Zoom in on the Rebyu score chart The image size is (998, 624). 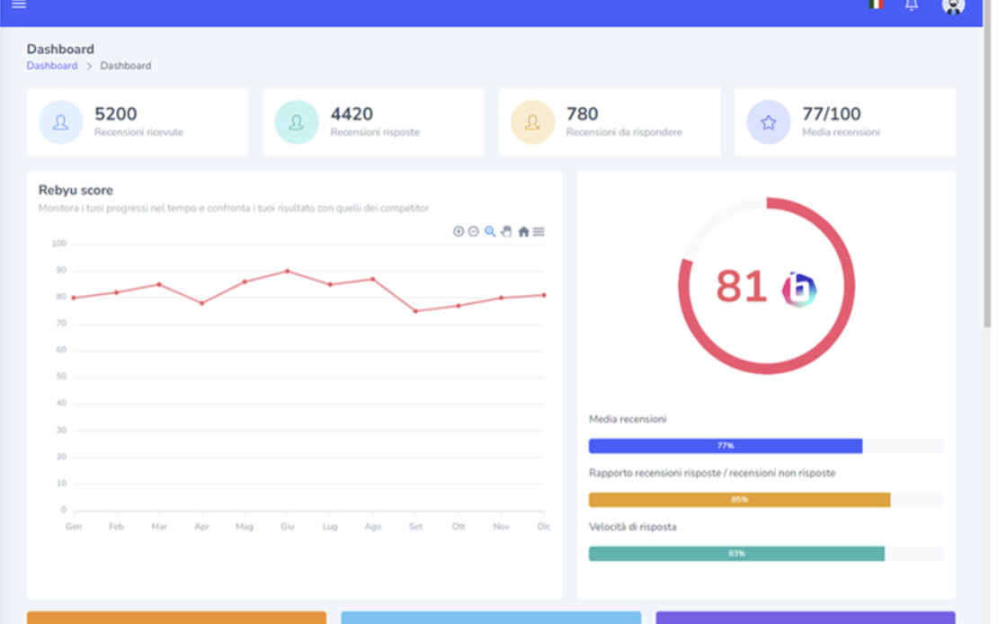click(x=459, y=231)
